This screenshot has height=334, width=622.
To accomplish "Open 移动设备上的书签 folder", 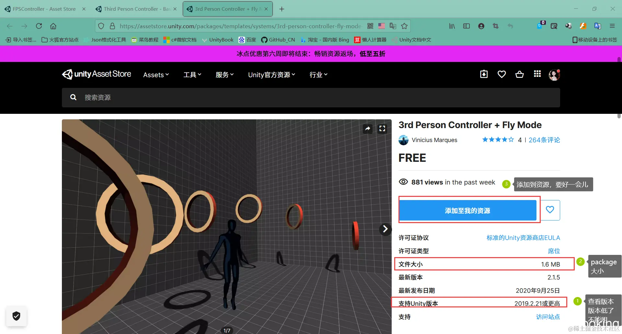I will 595,40.
